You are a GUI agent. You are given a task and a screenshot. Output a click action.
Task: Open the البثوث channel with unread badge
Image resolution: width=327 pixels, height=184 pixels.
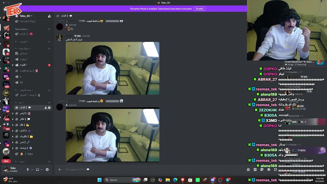click(x=33, y=65)
